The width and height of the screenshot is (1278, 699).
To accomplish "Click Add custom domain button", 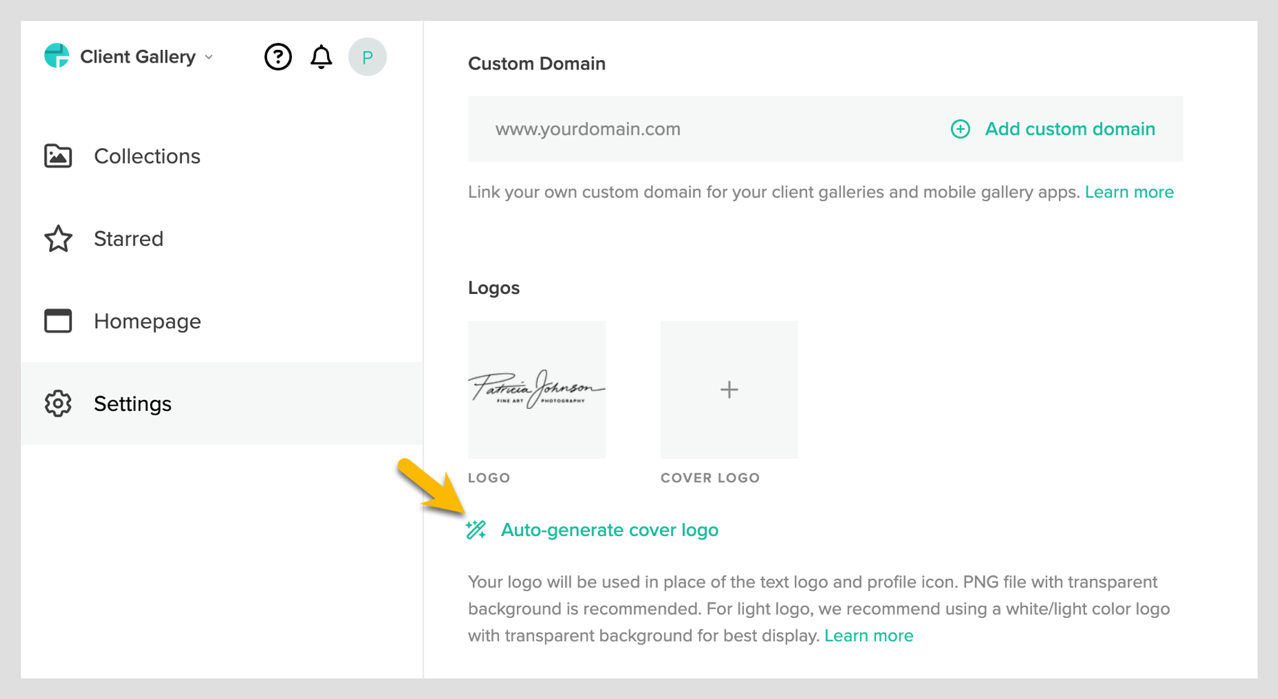I will coord(1070,129).
